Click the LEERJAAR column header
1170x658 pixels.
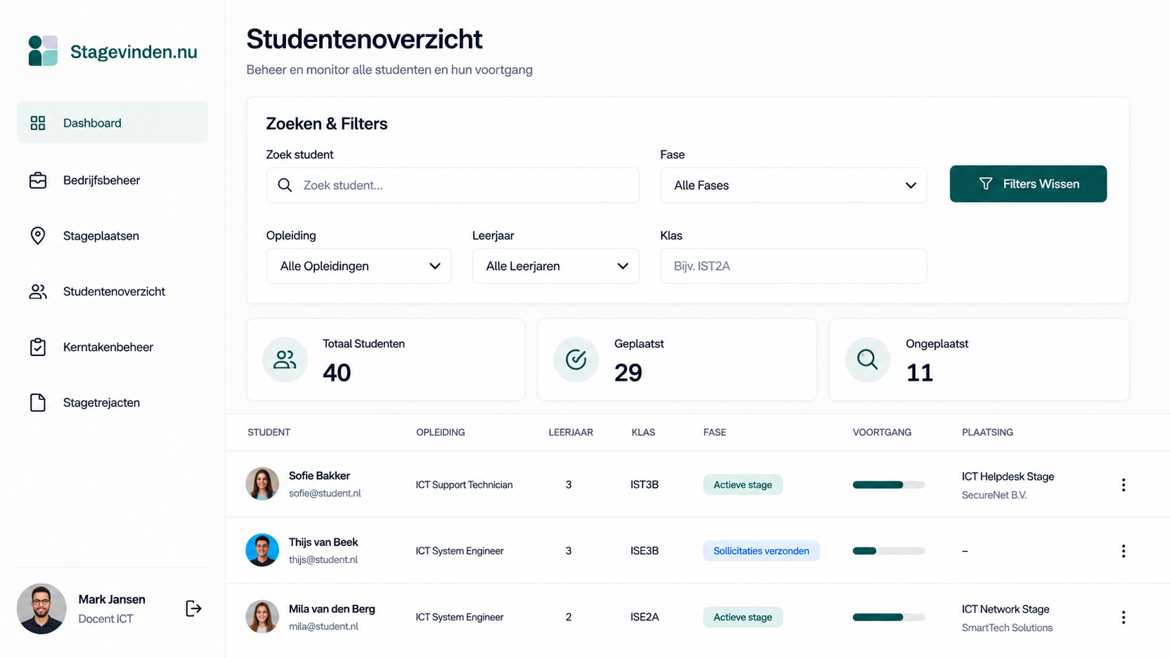(570, 432)
